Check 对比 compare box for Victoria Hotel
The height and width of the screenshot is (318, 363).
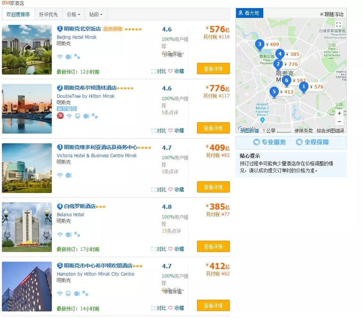[153, 190]
